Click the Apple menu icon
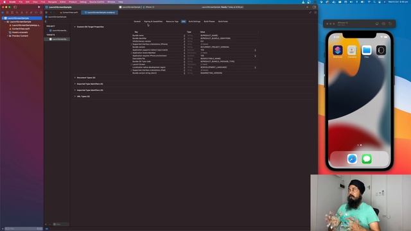 [4, 2]
